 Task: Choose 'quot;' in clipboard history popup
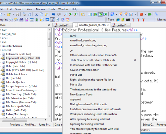click(101, 36)
